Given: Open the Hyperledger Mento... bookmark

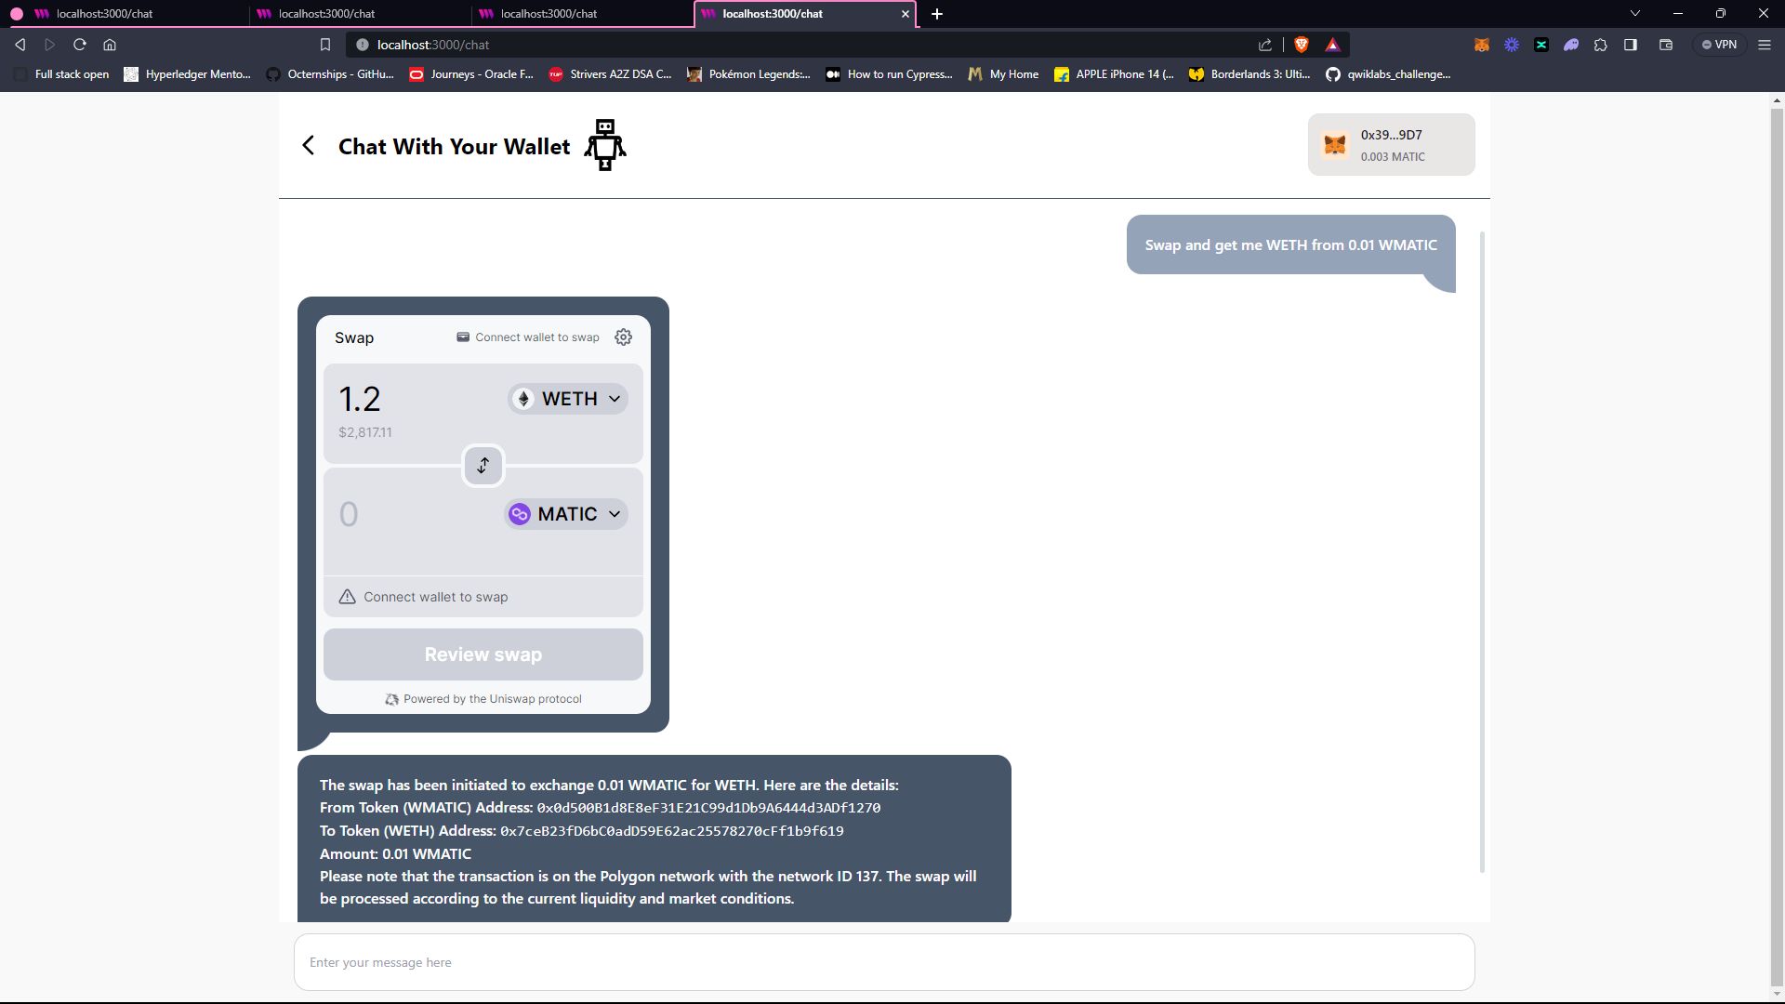Looking at the screenshot, I should click(188, 74).
